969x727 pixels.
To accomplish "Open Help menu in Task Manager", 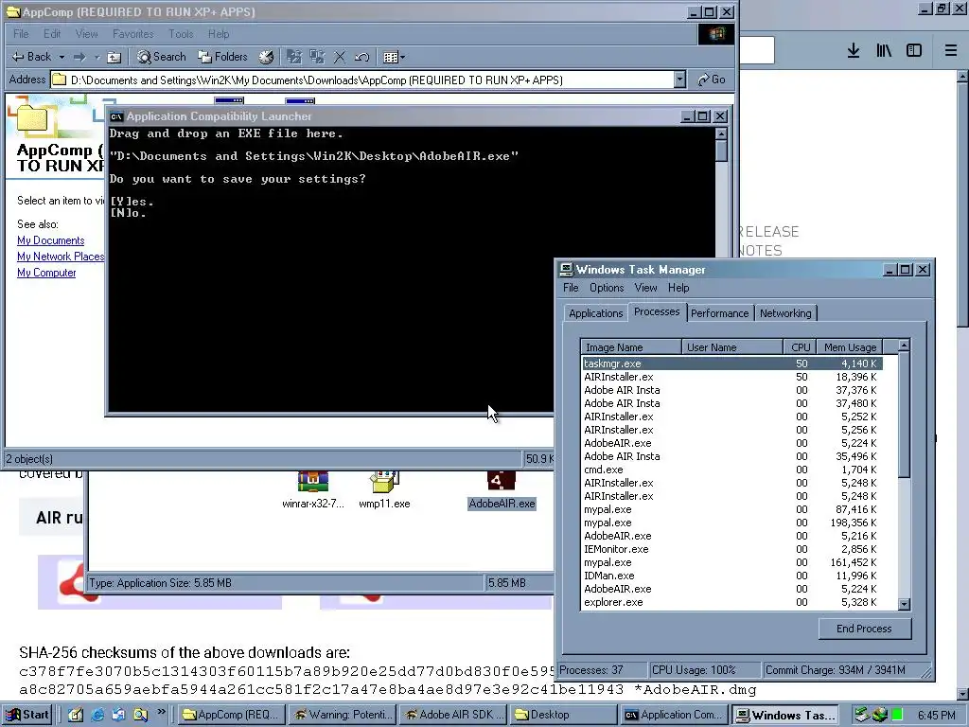I will 678,288.
